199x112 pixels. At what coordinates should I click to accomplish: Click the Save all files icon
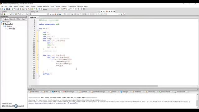pyautogui.click(x=9, y=9)
